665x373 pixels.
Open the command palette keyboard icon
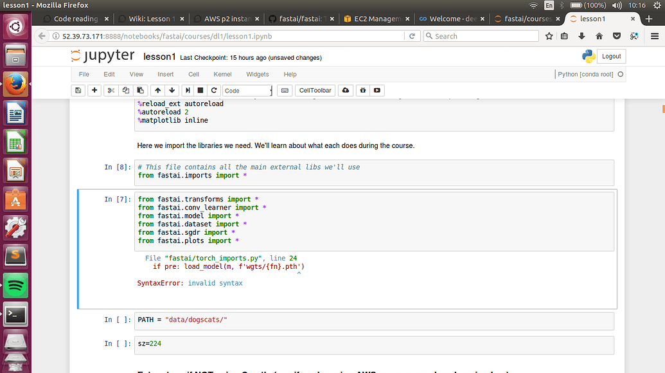tap(285, 91)
